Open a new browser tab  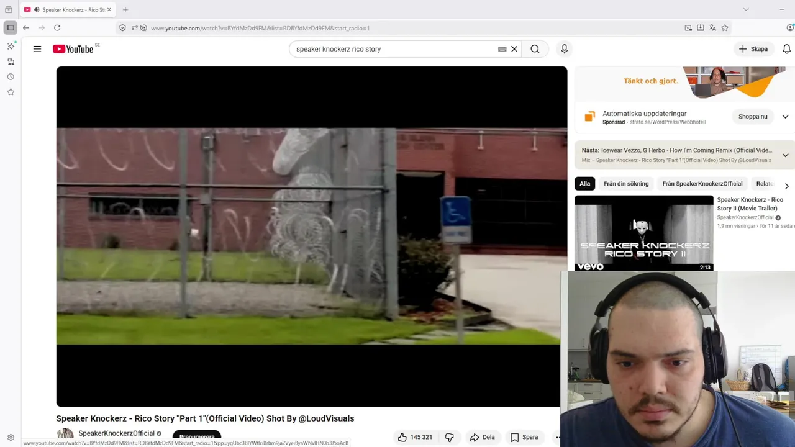point(125,9)
